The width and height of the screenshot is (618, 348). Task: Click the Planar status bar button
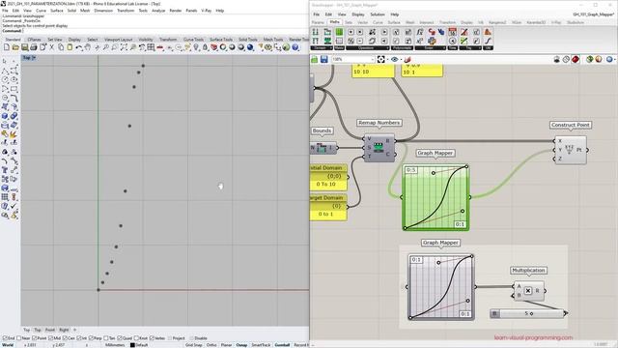click(226, 345)
